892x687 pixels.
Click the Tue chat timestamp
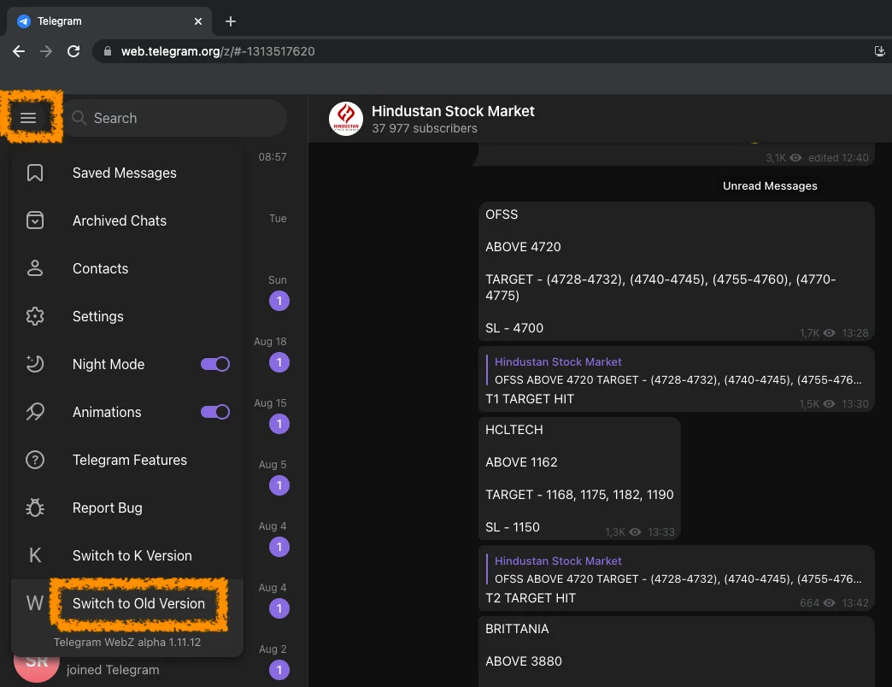[x=278, y=219]
